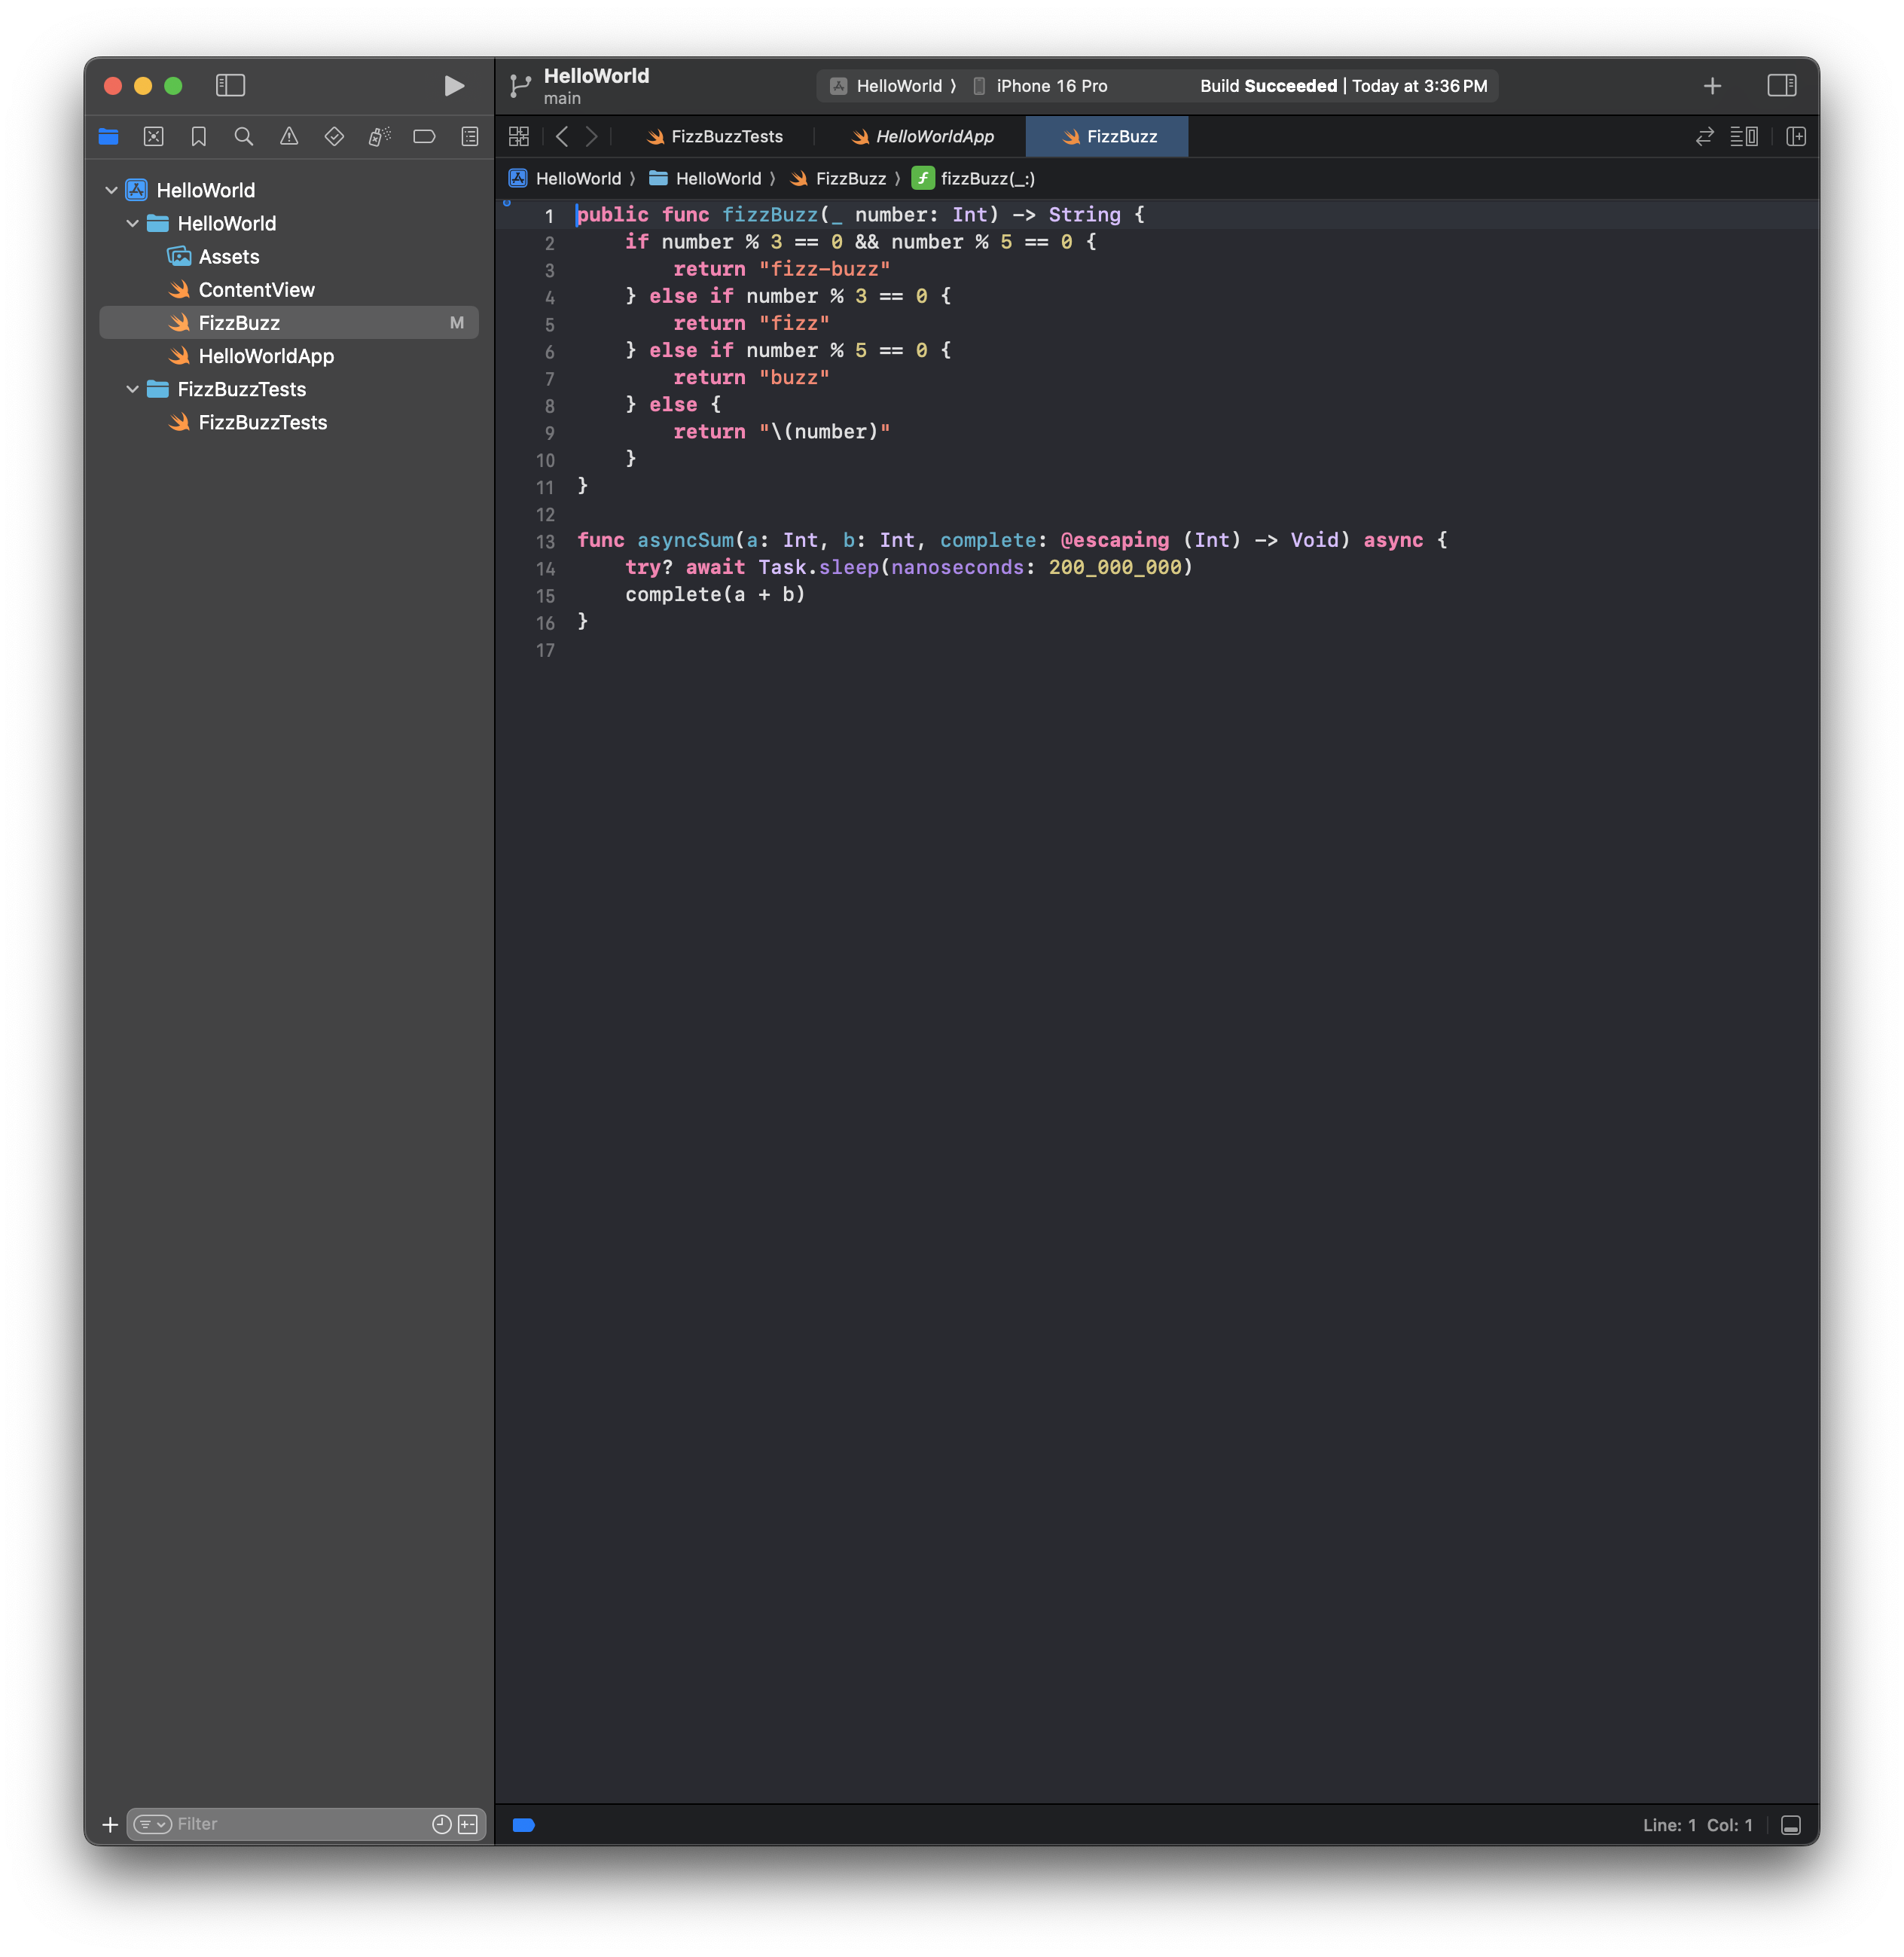This screenshot has width=1904, height=1957.
Task: Open the Debug navigator icon
Action: 379,137
